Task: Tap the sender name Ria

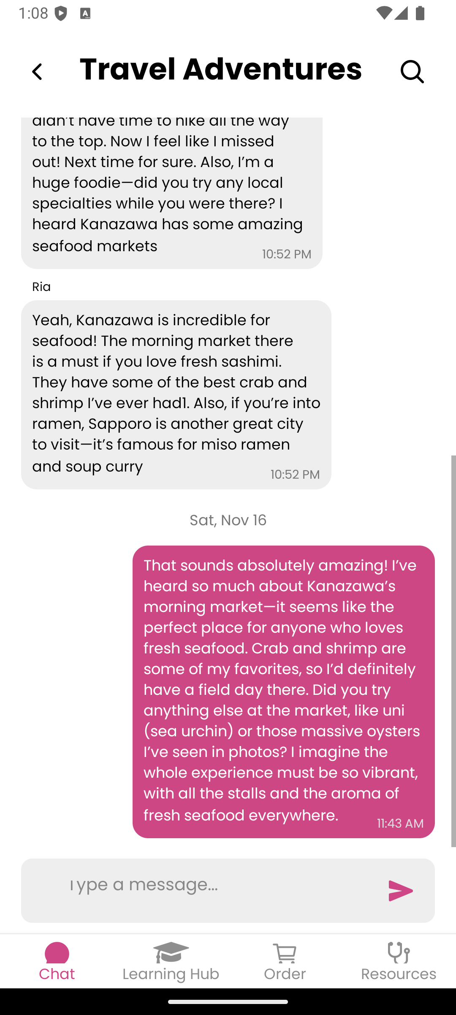Action: 41,287
